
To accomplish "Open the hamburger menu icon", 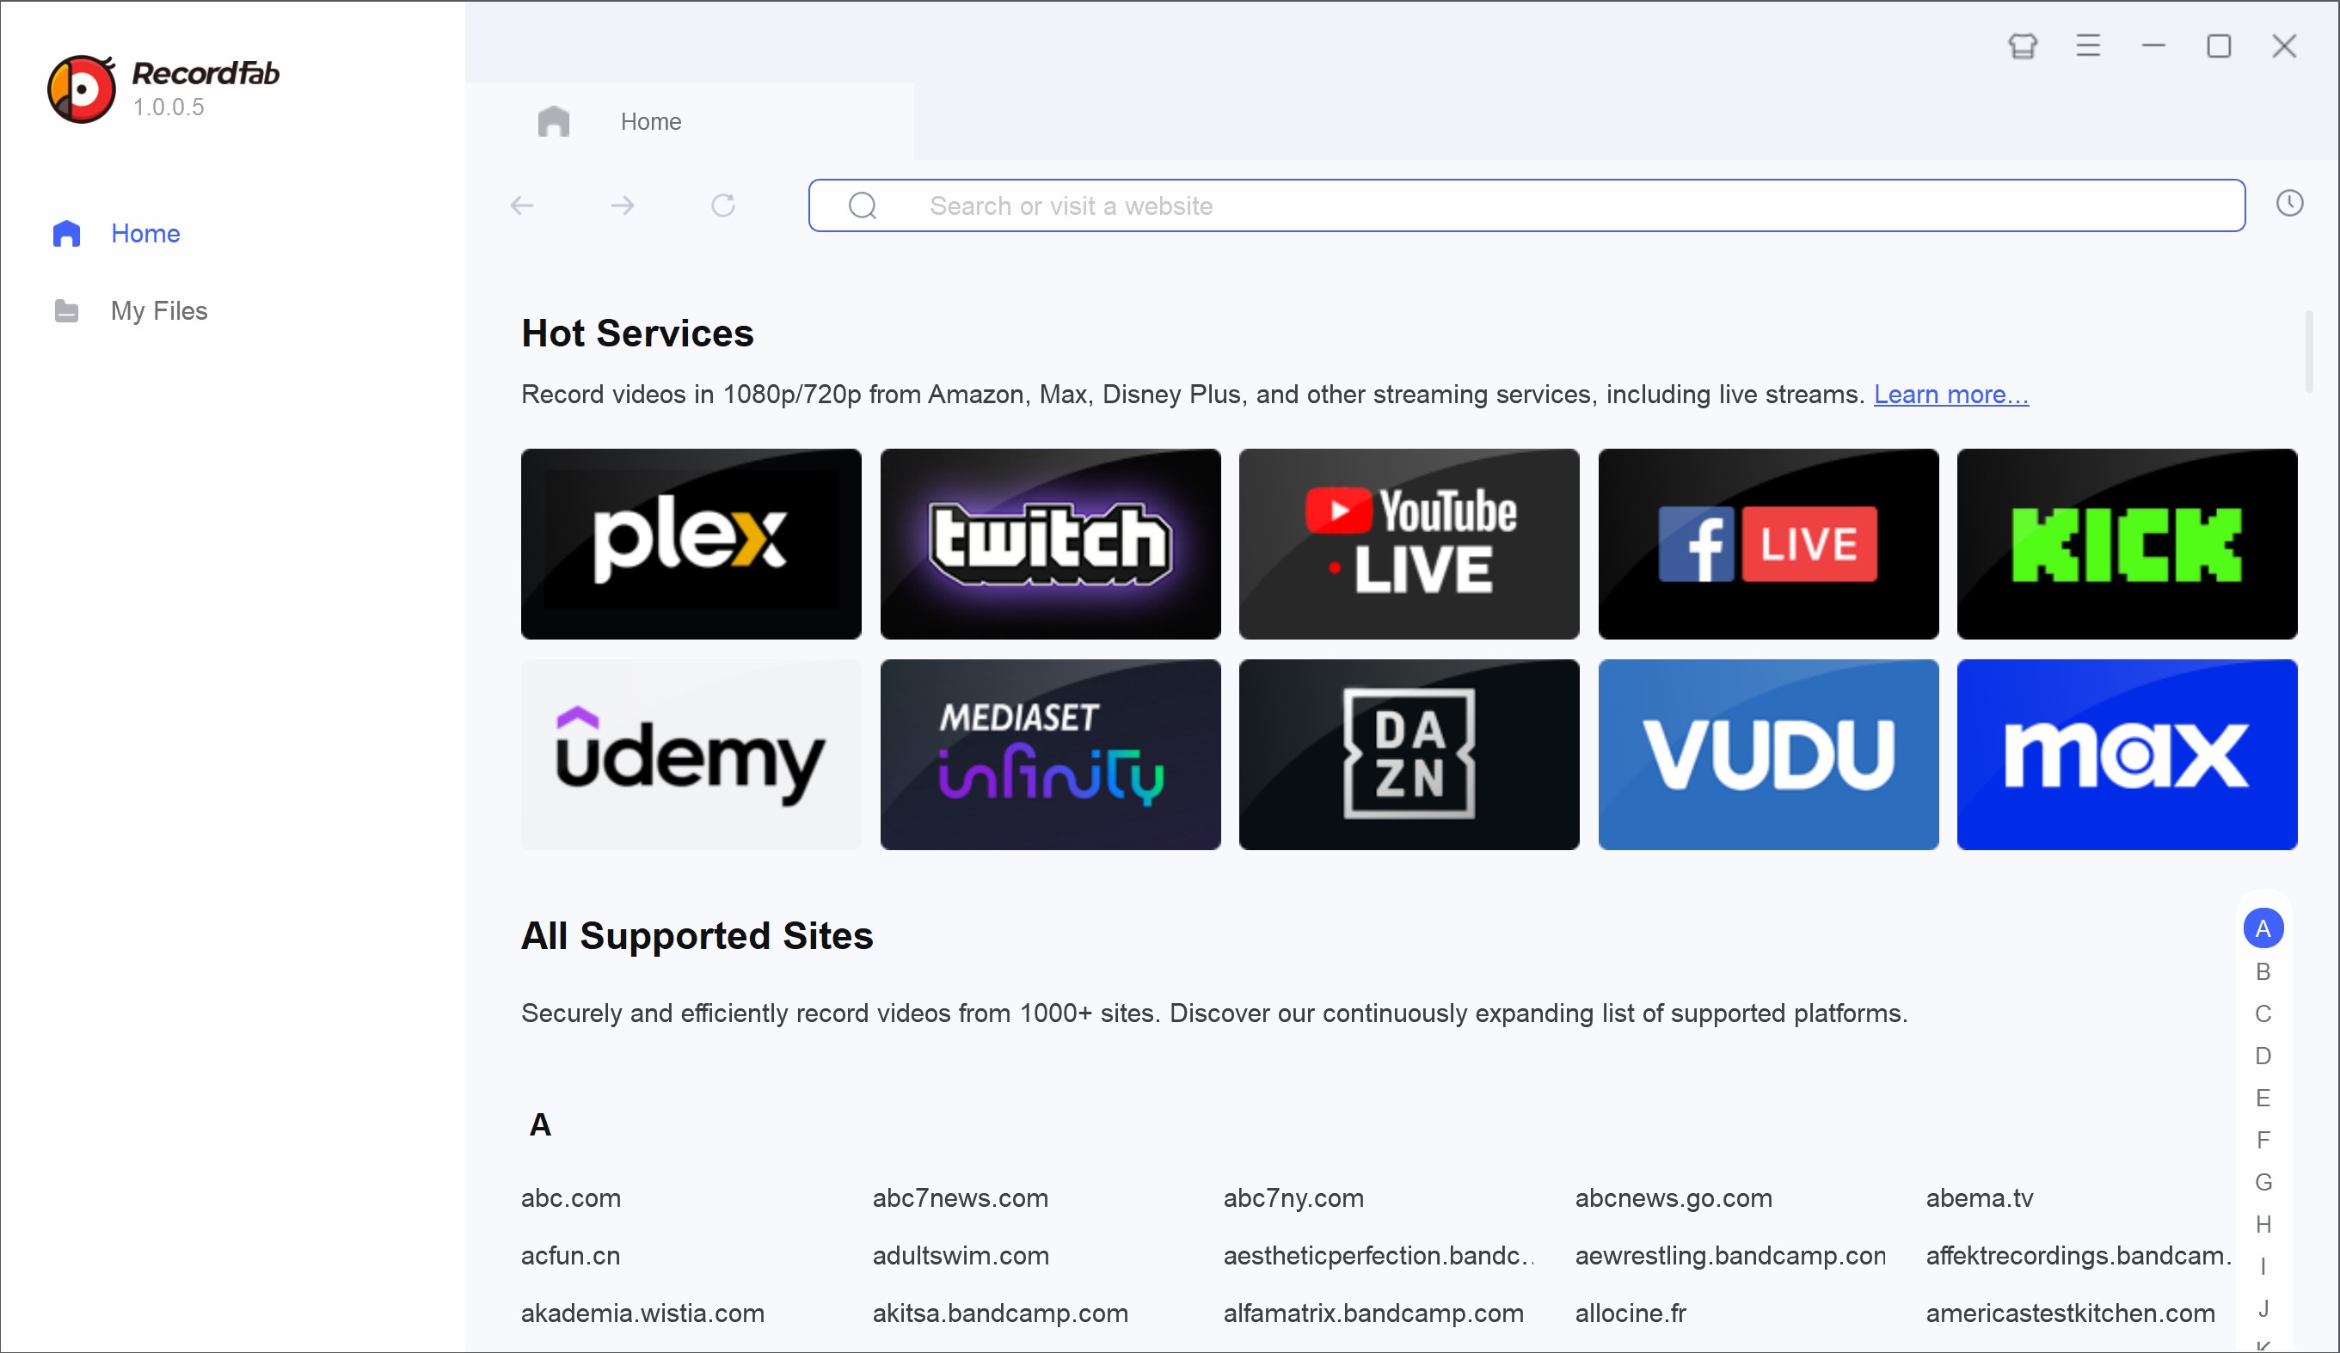I will point(2088,46).
